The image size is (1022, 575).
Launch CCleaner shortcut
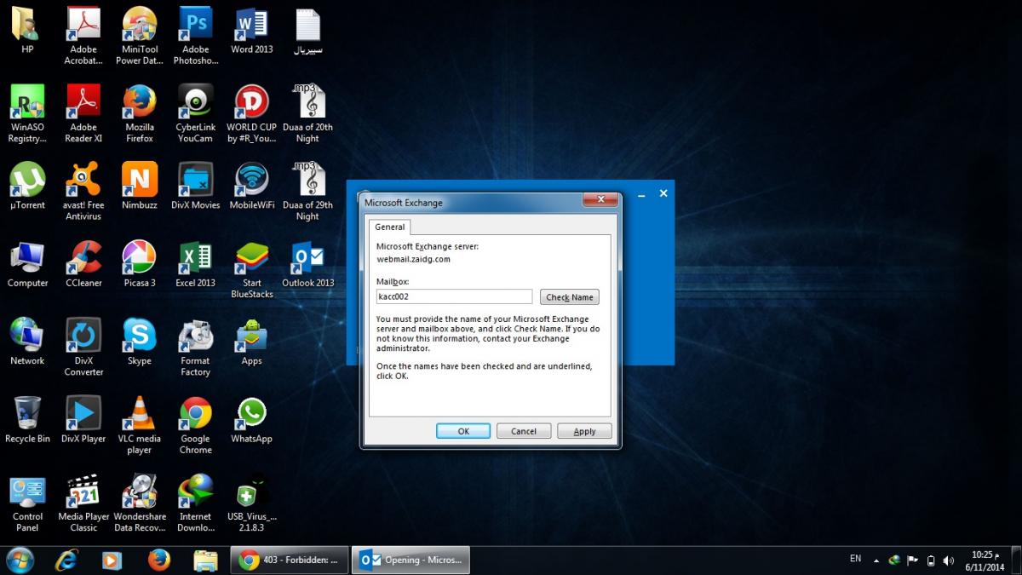tap(83, 265)
